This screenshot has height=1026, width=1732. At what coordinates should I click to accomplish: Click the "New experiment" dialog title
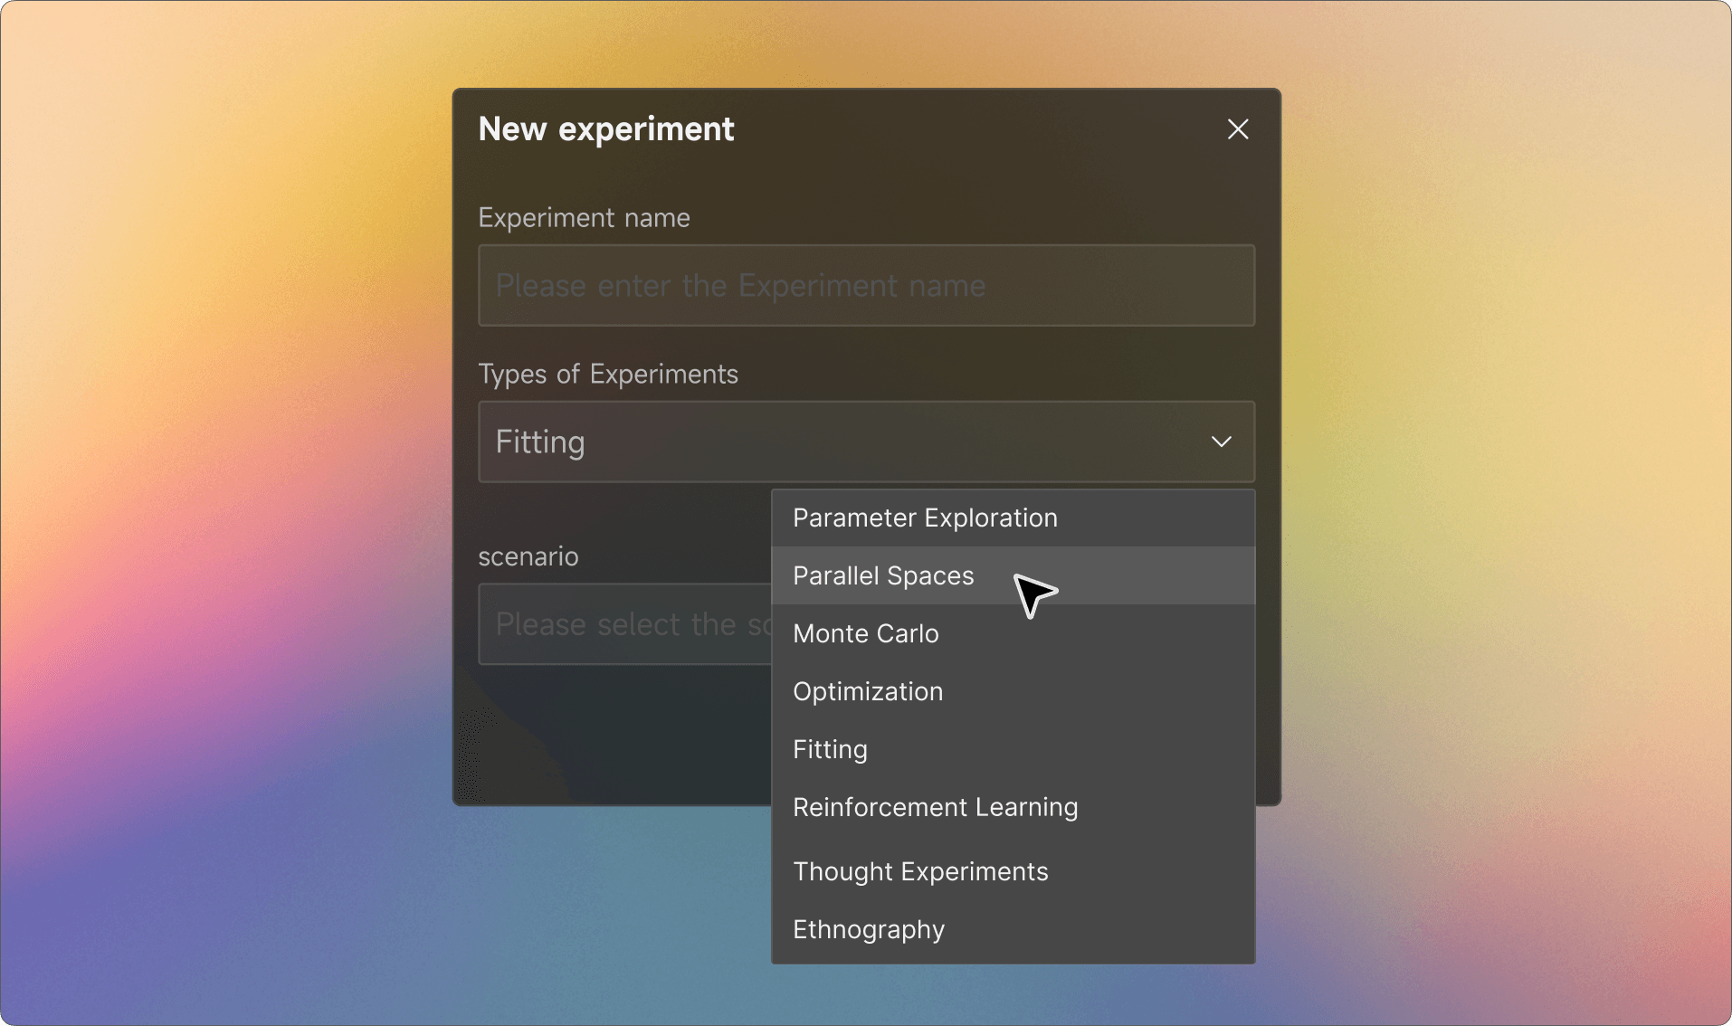point(605,129)
